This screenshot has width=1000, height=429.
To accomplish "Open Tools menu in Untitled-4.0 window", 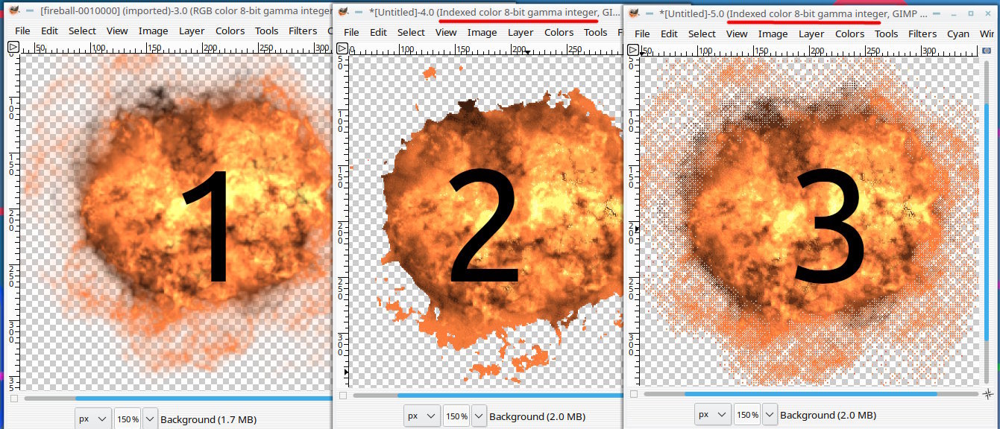I will point(595,32).
